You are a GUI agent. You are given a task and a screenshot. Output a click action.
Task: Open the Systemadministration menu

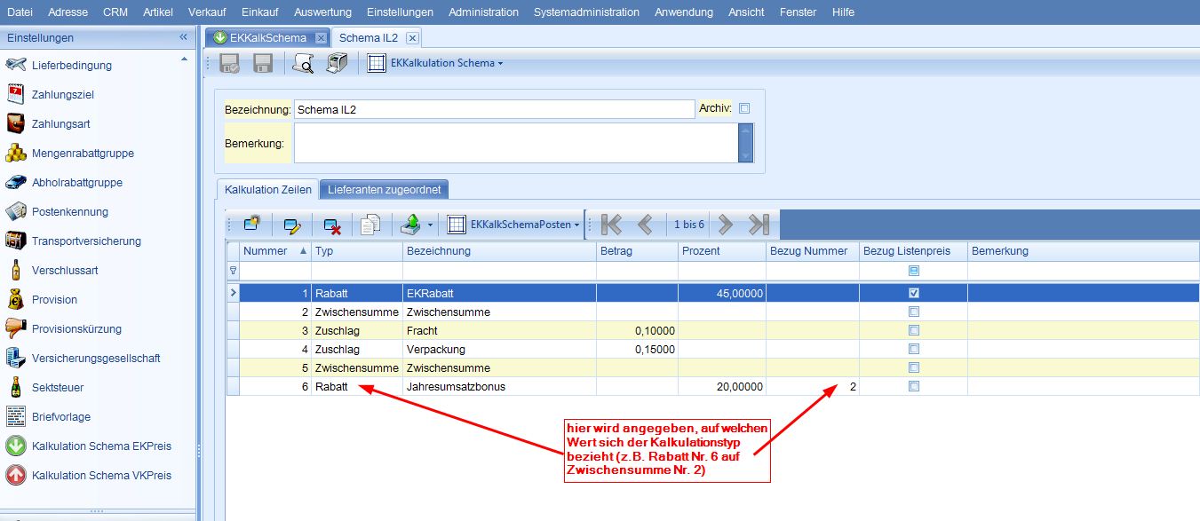click(586, 12)
